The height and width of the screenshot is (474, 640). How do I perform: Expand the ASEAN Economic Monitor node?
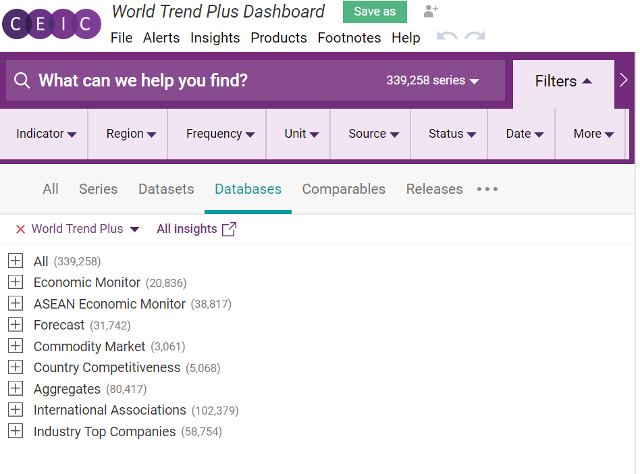point(16,303)
